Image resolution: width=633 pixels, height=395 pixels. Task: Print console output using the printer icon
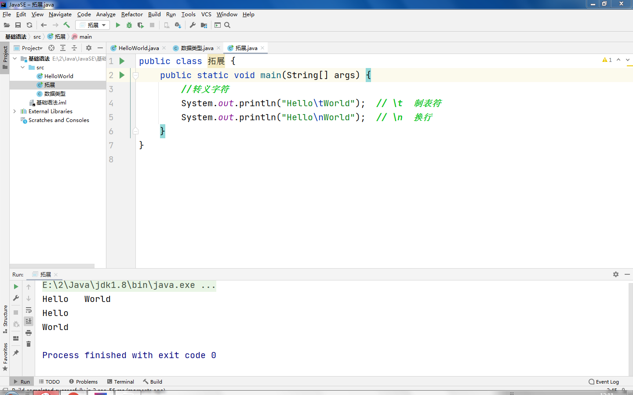(x=29, y=333)
